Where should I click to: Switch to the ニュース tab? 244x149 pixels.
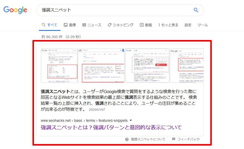pos(92,25)
